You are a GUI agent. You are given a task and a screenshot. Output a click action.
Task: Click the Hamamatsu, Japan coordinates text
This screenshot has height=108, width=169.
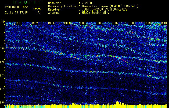point(110,6)
